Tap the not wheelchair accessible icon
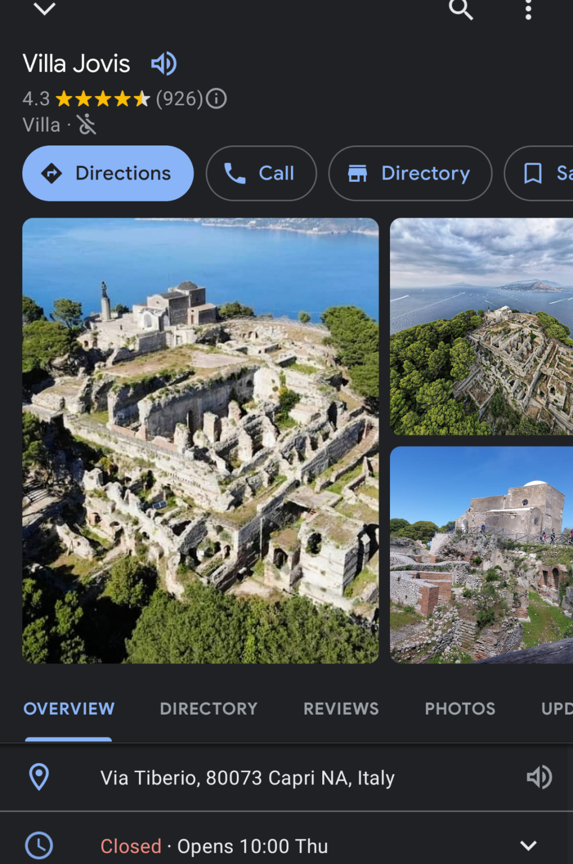This screenshot has width=573, height=864. click(x=87, y=125)
